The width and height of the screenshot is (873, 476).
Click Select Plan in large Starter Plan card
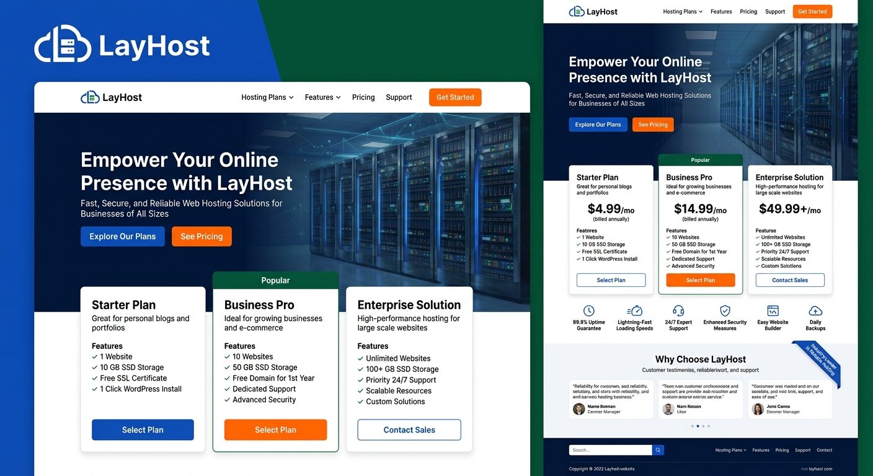click(143, 430)
